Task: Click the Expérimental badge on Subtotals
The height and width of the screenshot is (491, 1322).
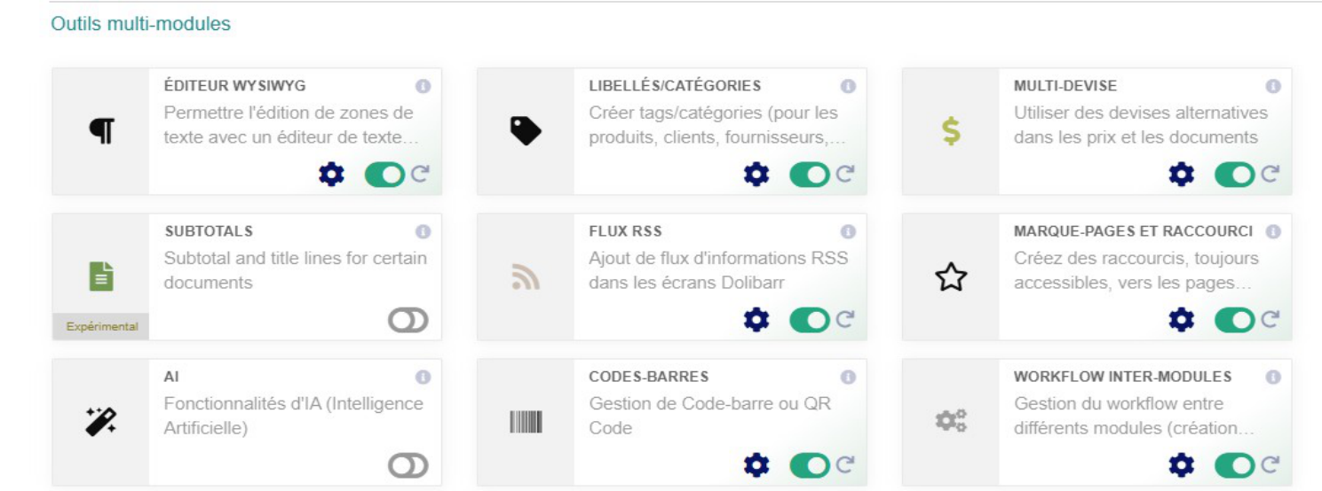Action: point(102,326)
